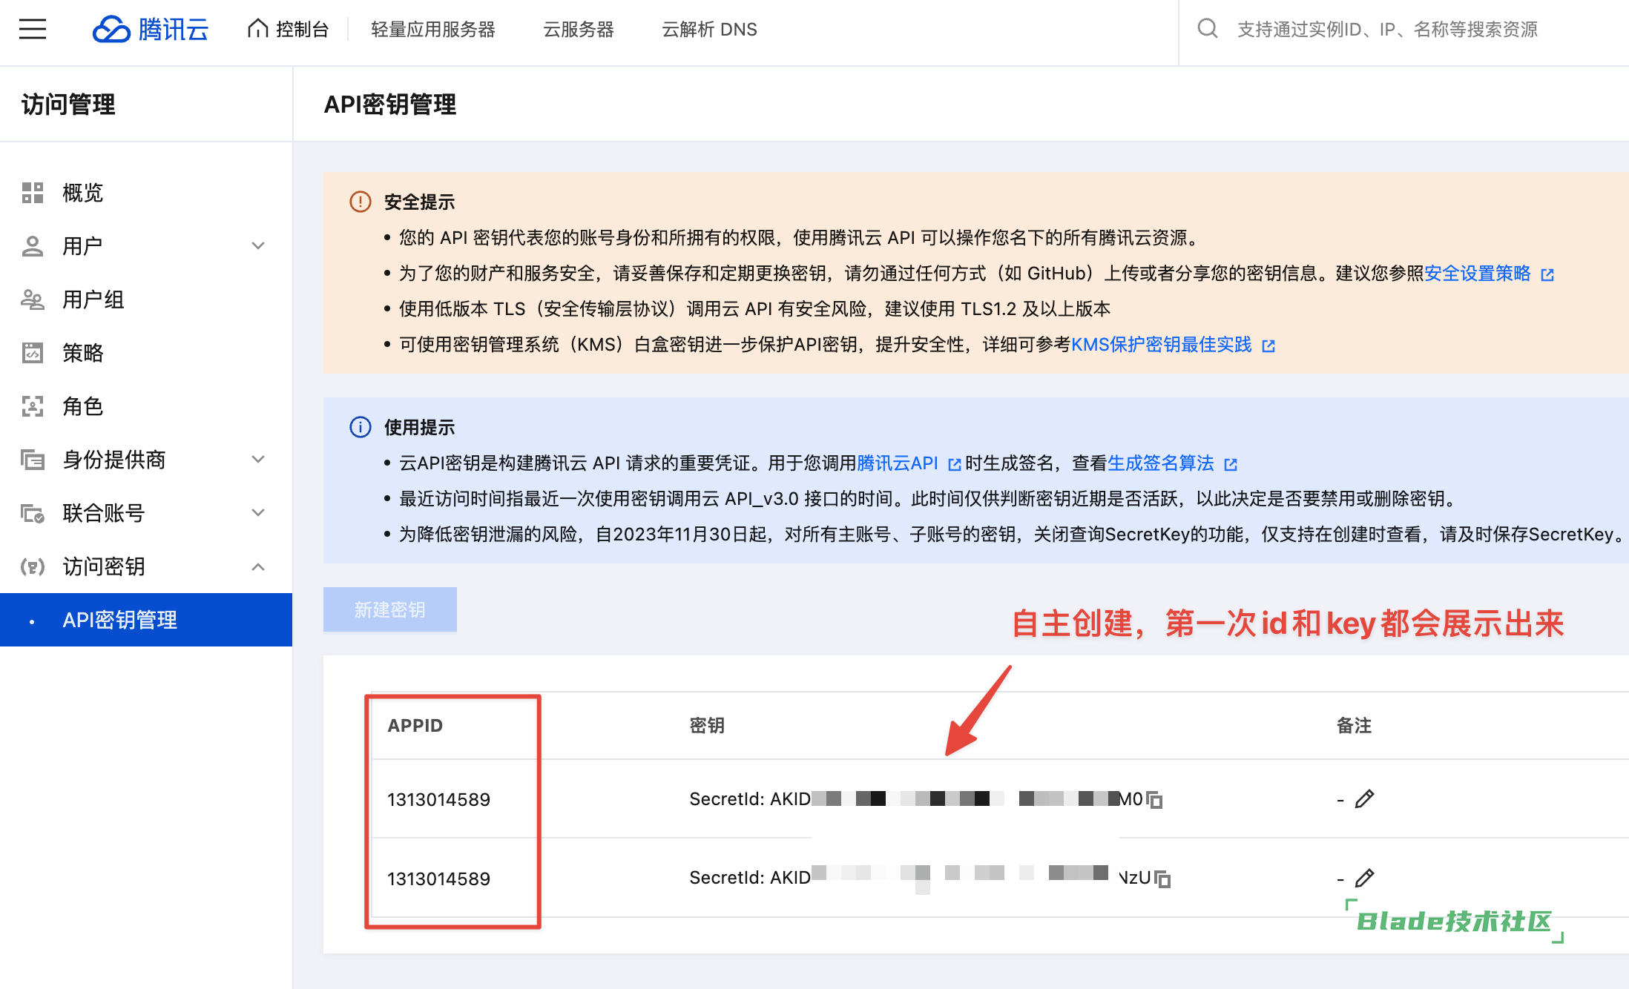Click APPID 1313014589 in second row

pyautogui.click(x=438, y=879)
